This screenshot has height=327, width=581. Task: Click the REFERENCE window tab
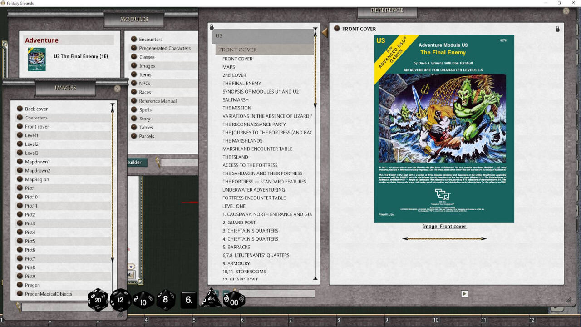click(x=386, y=10)
